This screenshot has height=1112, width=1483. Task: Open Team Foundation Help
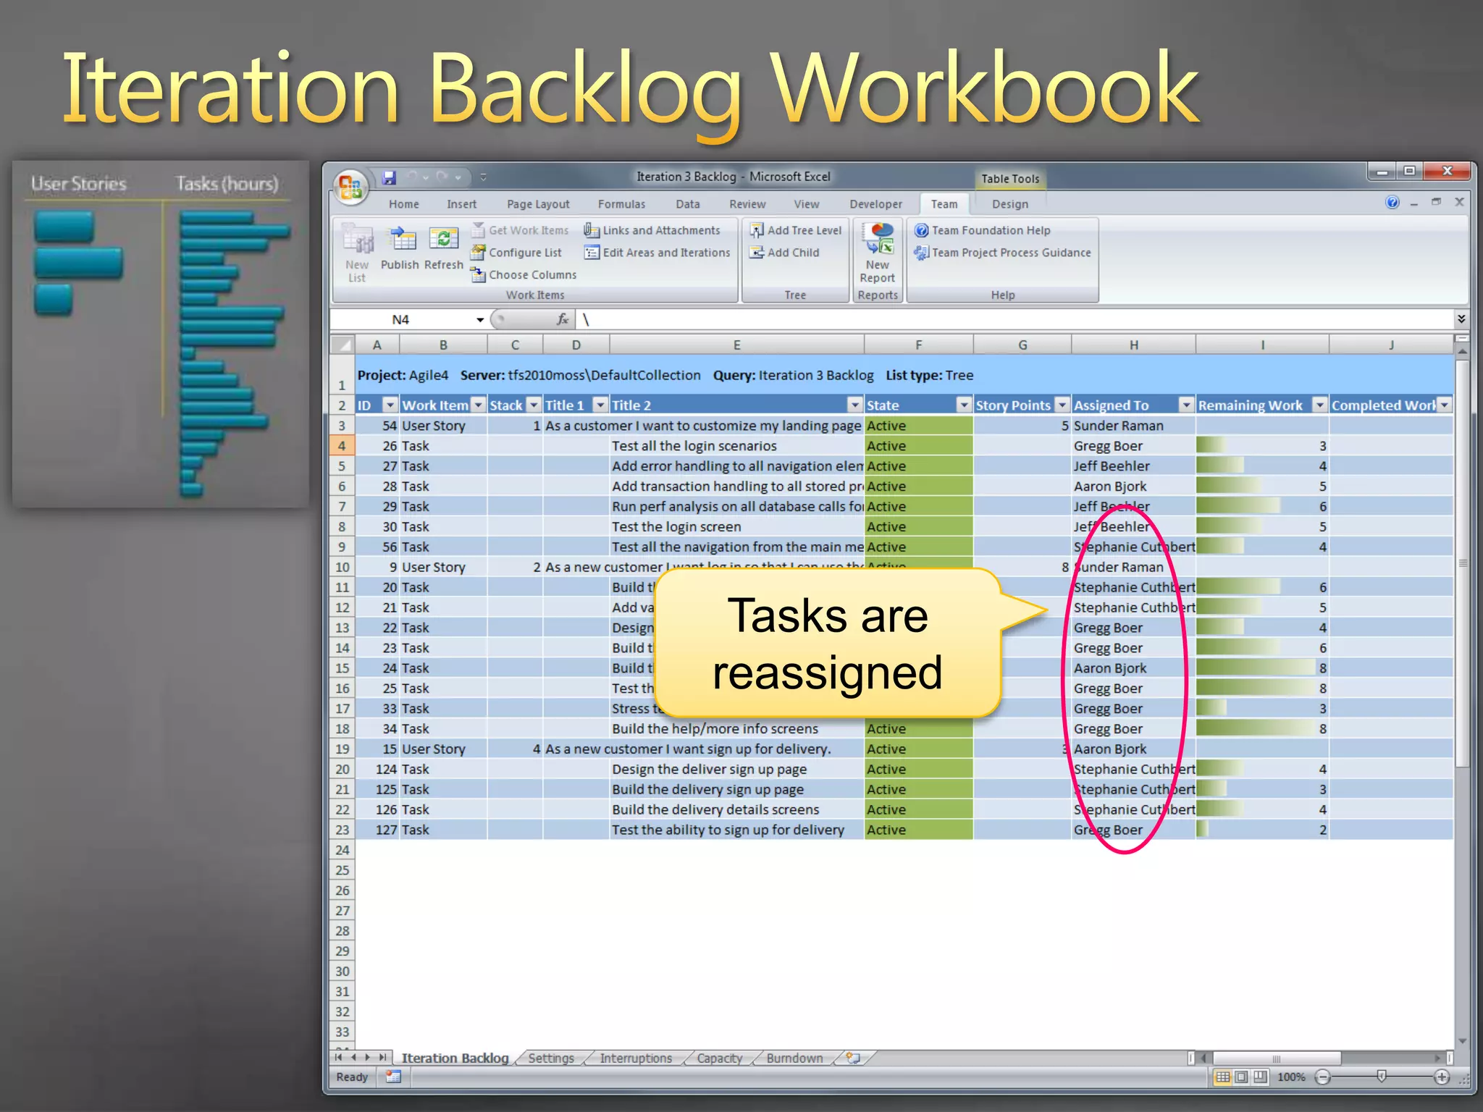coord(982,230)
